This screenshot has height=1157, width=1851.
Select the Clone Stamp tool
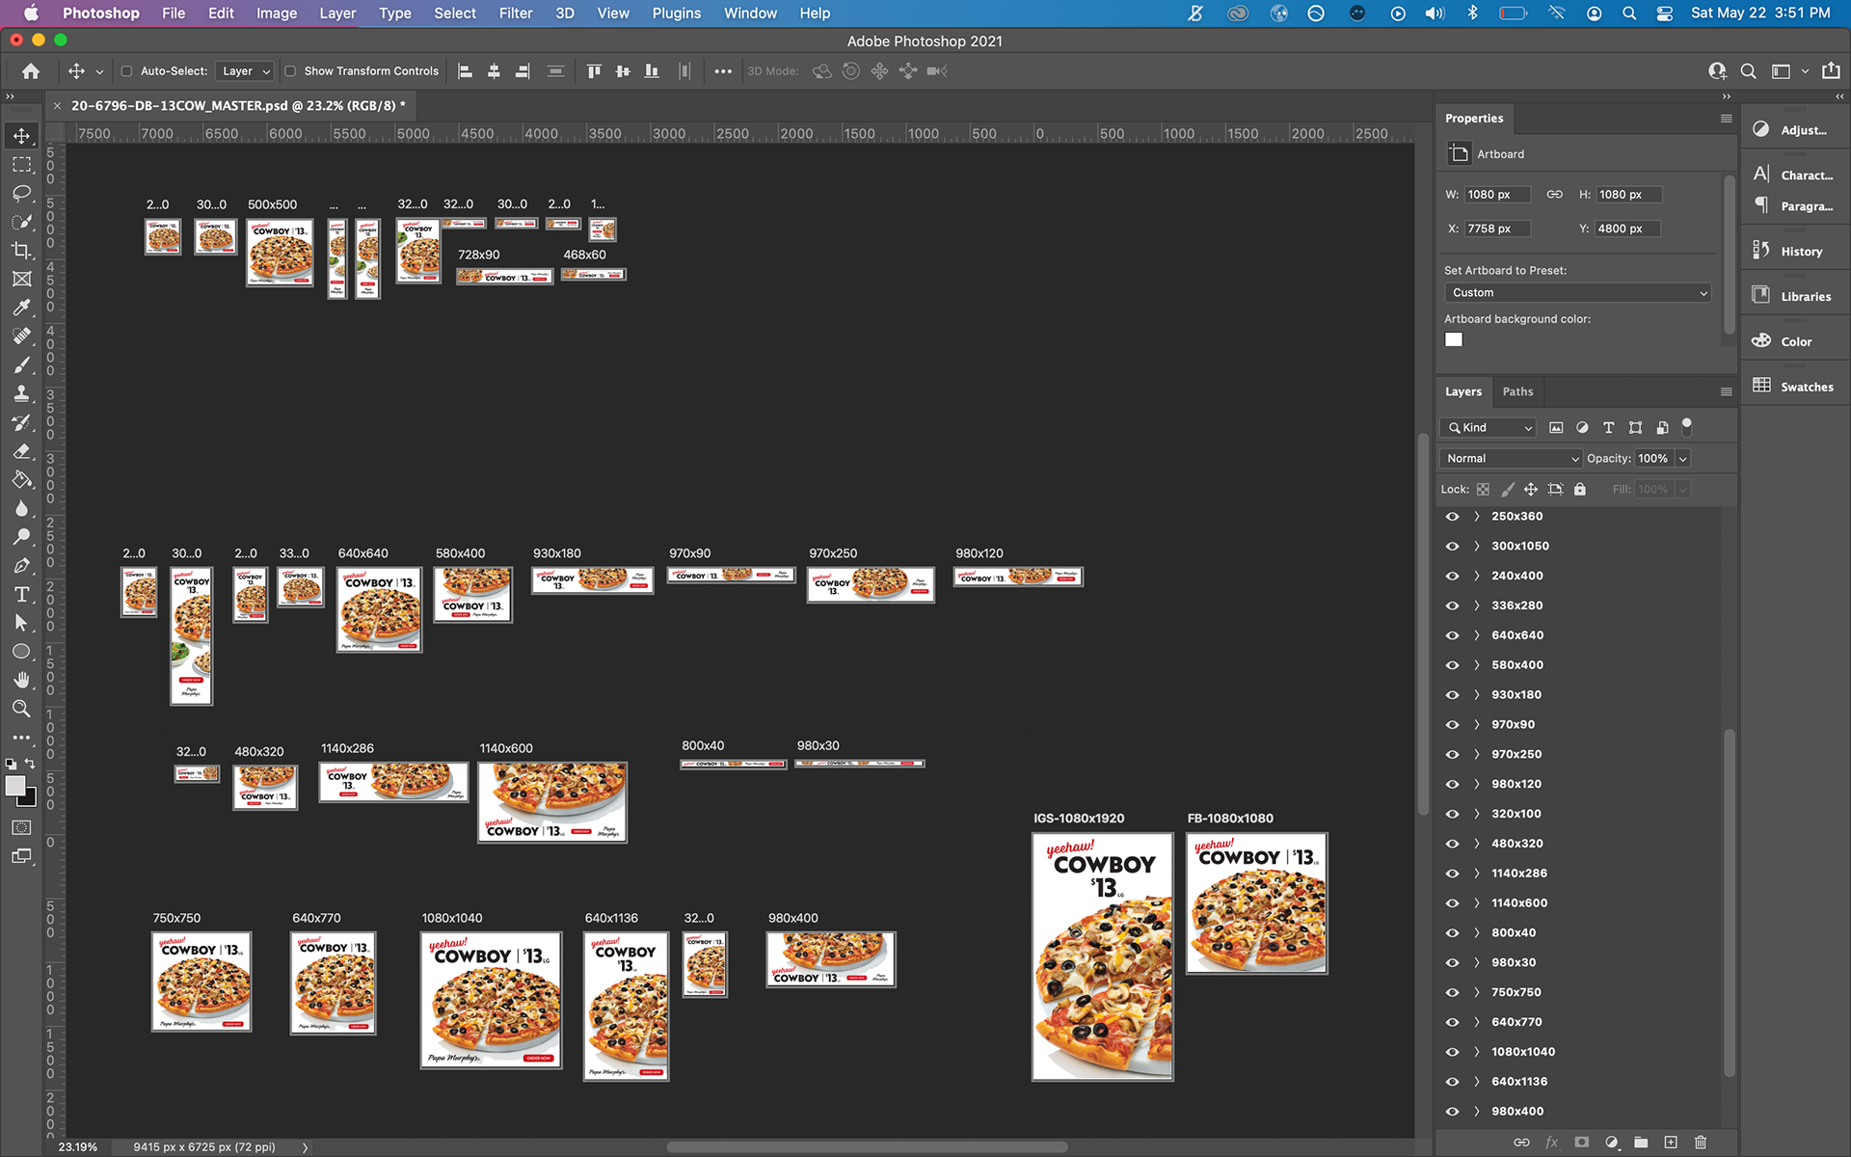click(x=21, y=393)
